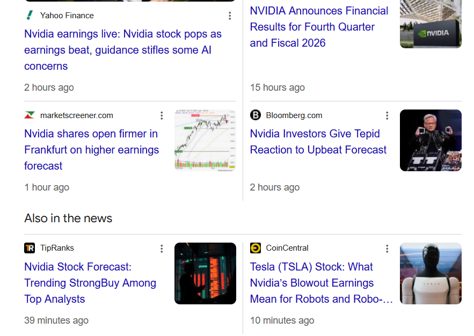Click the '1 hour ago' timestamp
The height and width of the screenshot is (336, 474).
click(47, 187)
